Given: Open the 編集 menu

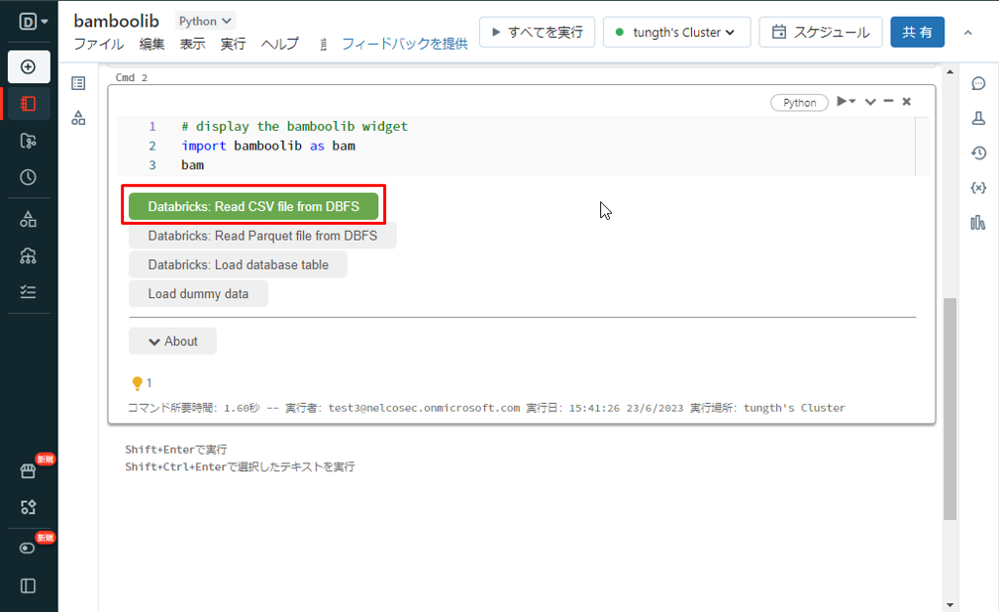Looking at the screenshot, I should pos(151,44).
